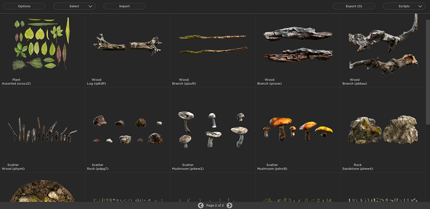
Task: Select the Wood Log (qdtdP) thumbnail
Action: (x=128, y=44)
